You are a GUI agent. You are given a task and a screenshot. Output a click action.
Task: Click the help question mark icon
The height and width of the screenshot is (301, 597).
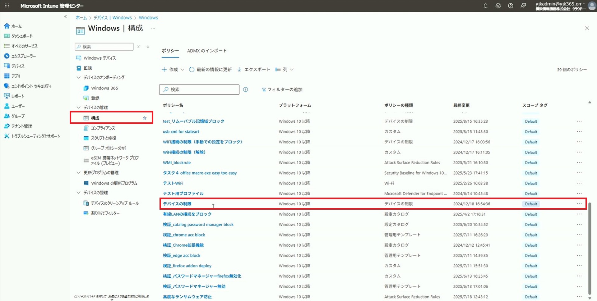pos(511,6)
